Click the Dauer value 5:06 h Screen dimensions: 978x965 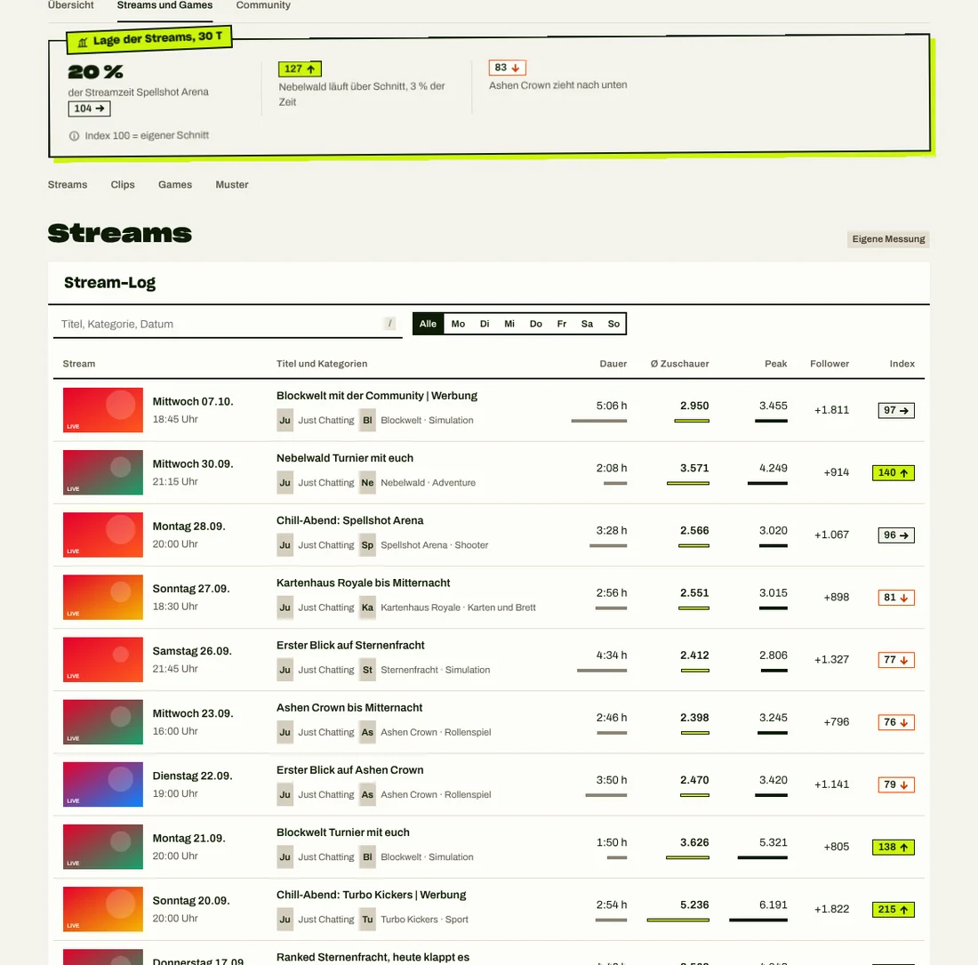coord(612,406)
